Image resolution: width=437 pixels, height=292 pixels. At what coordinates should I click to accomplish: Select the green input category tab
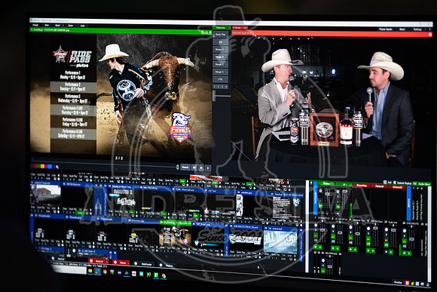(x=38, y=166)
